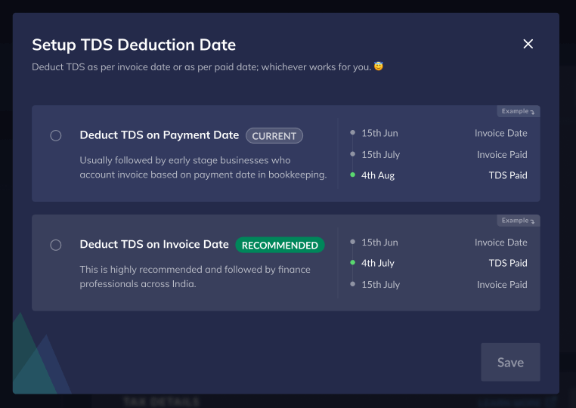The image size is (576, 408).
Task: Click the Example tag on the Invoice Date card
Action: click(x=518, y=221)
